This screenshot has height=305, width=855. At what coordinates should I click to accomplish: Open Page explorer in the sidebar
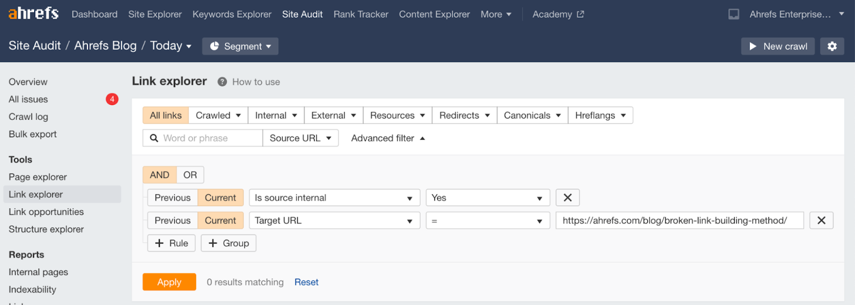pyautogui.click(x=37, y=177)
